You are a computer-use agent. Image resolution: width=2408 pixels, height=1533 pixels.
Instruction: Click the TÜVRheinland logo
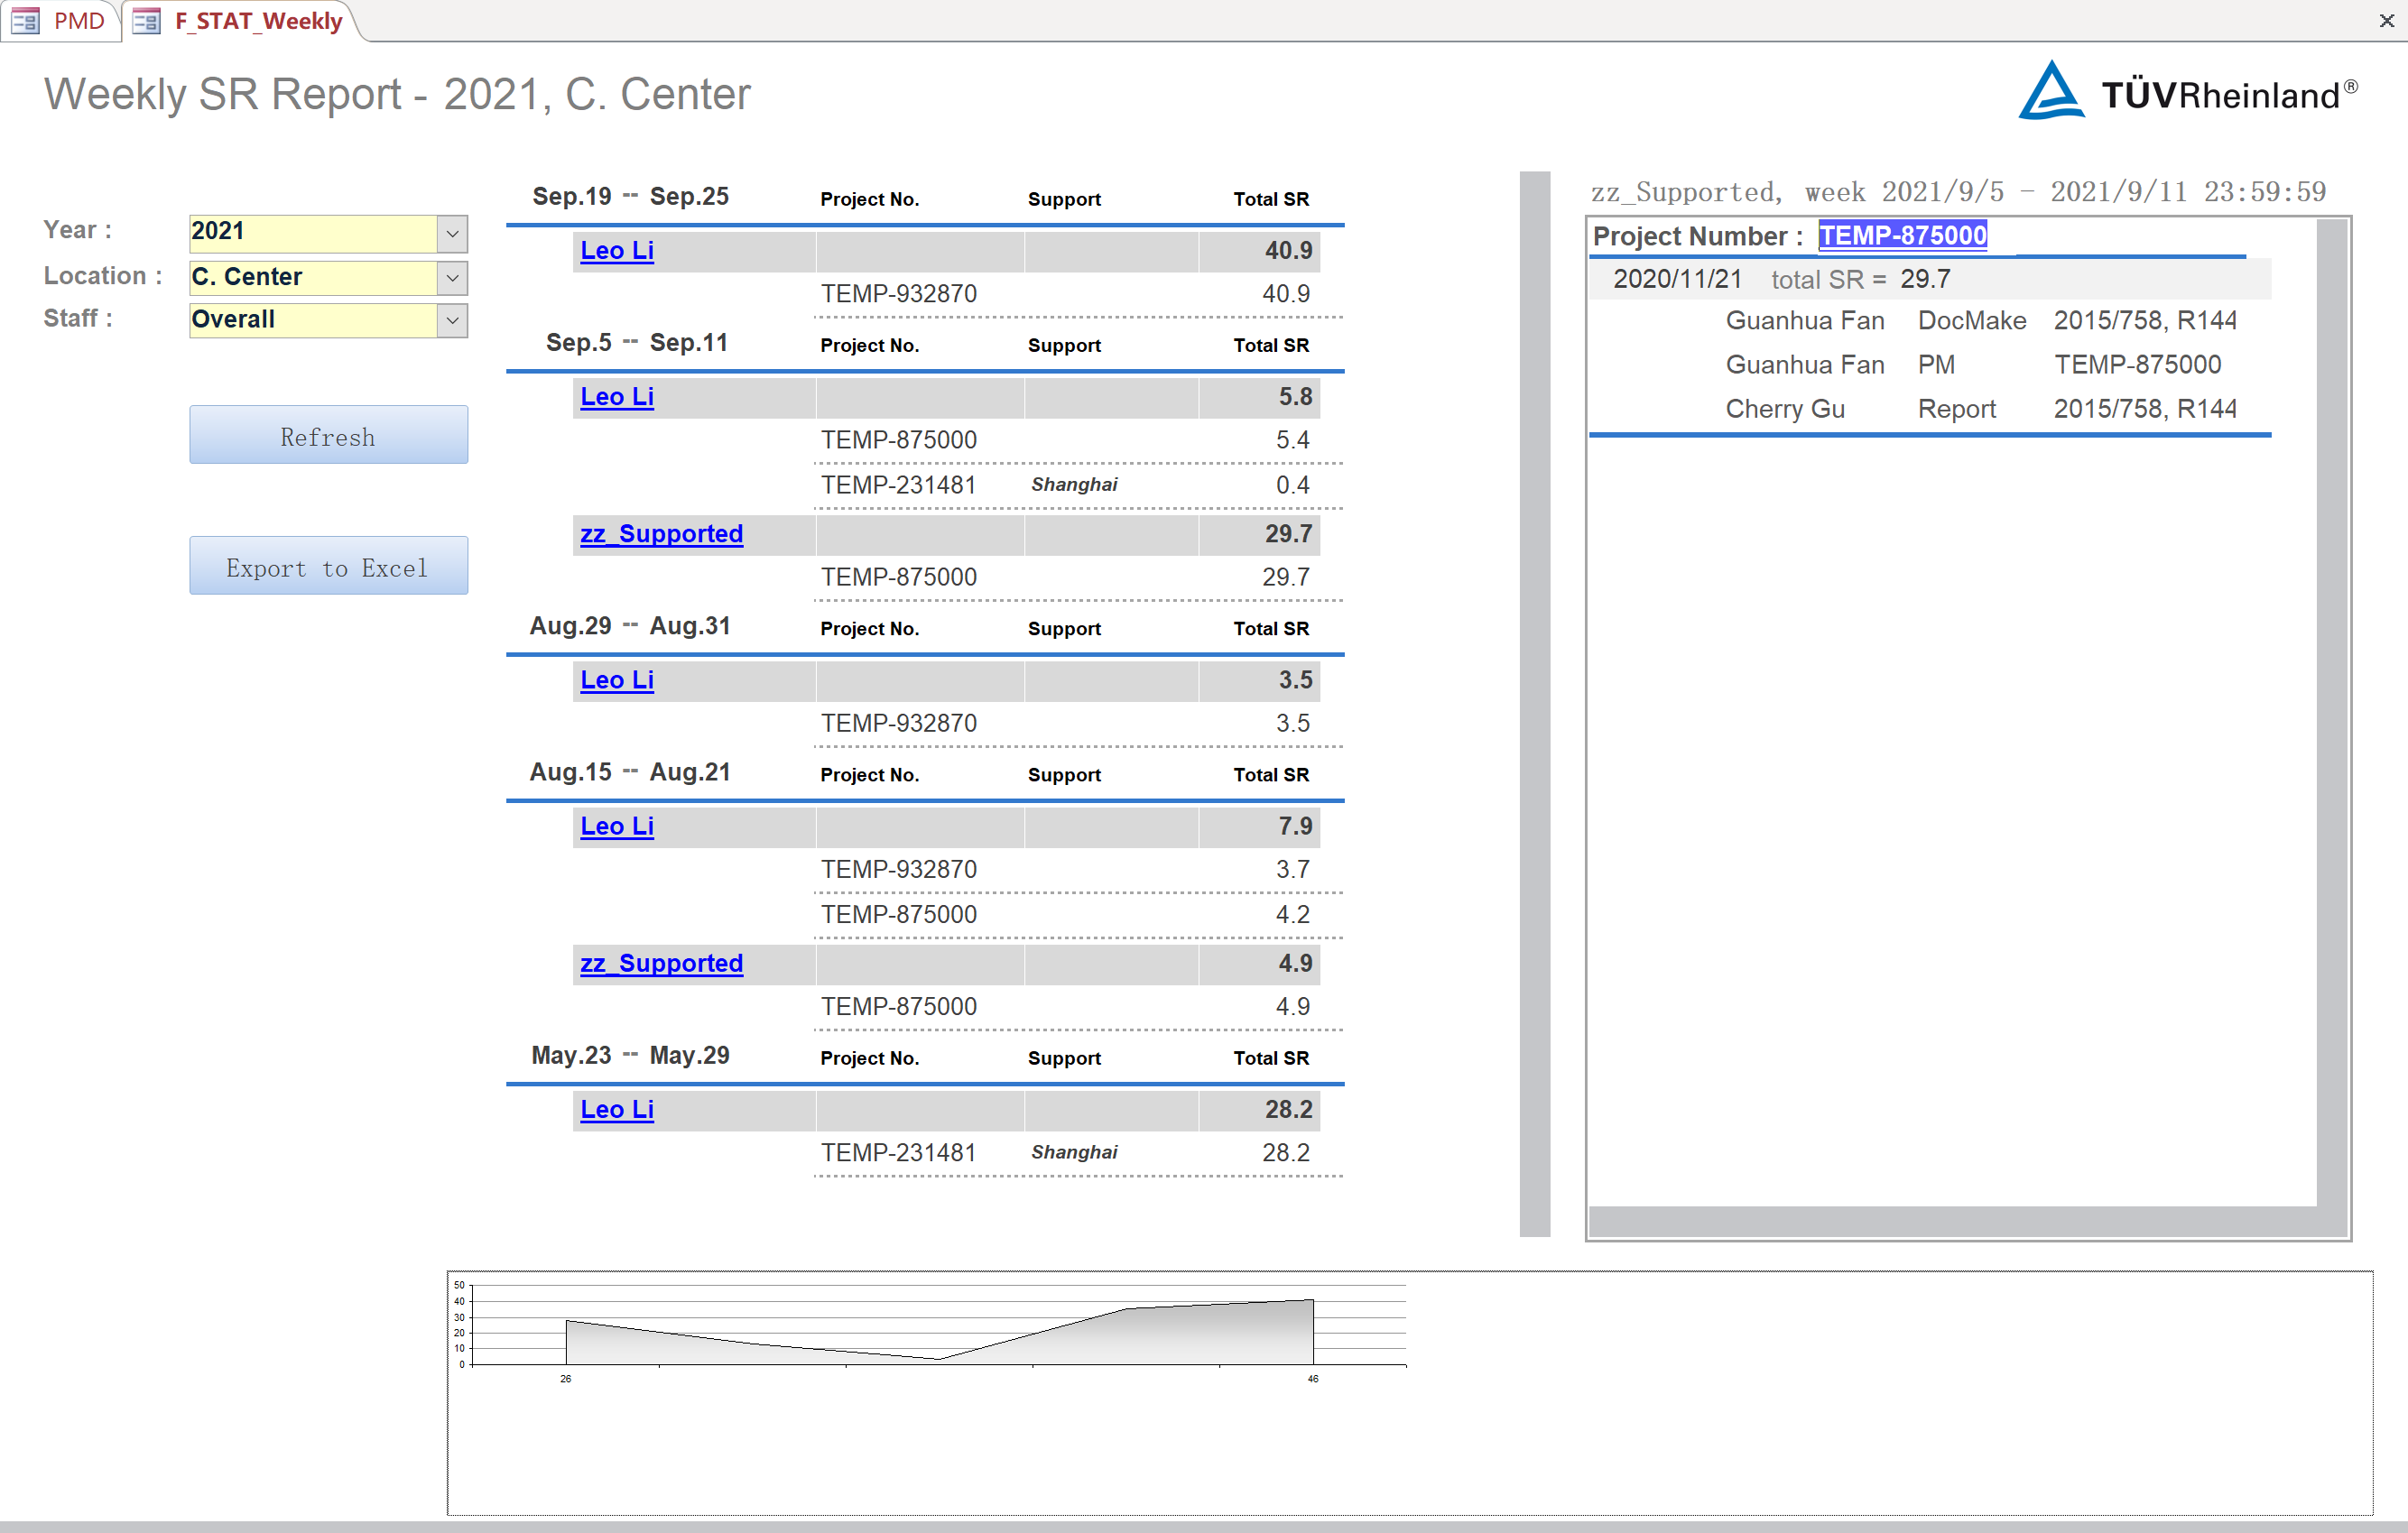pyautogui.click(x=2188, y=92)
